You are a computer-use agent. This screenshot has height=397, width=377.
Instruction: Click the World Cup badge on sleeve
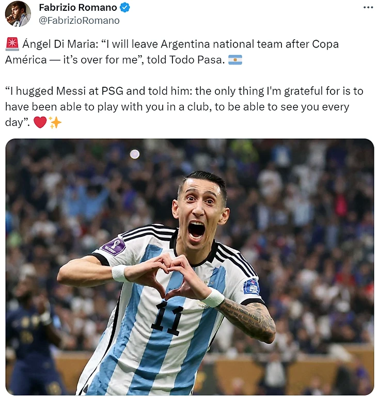pos(114,246)
